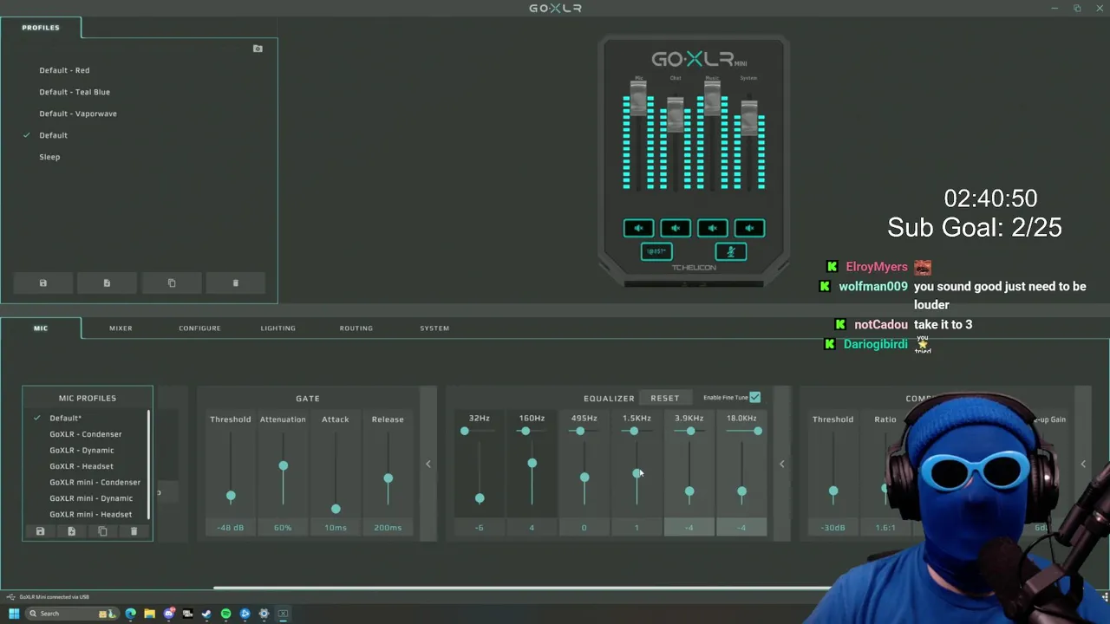This screenshot has height=624, width=1110.
Task: Click the Mic Profiles list scrollbar
Action: (x=148, y=464)
